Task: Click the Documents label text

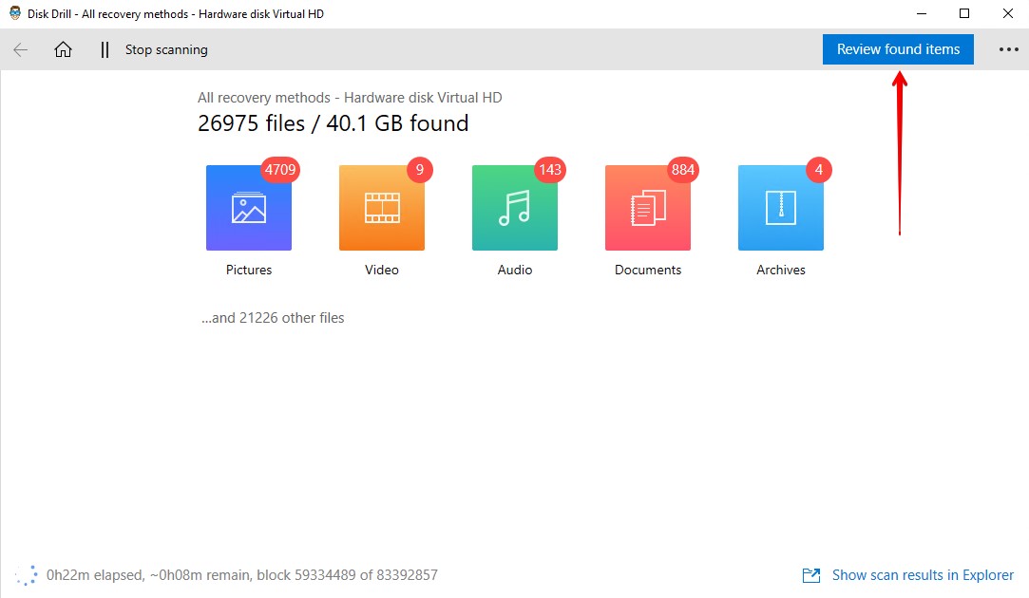Action: click(x=648, y=270)
